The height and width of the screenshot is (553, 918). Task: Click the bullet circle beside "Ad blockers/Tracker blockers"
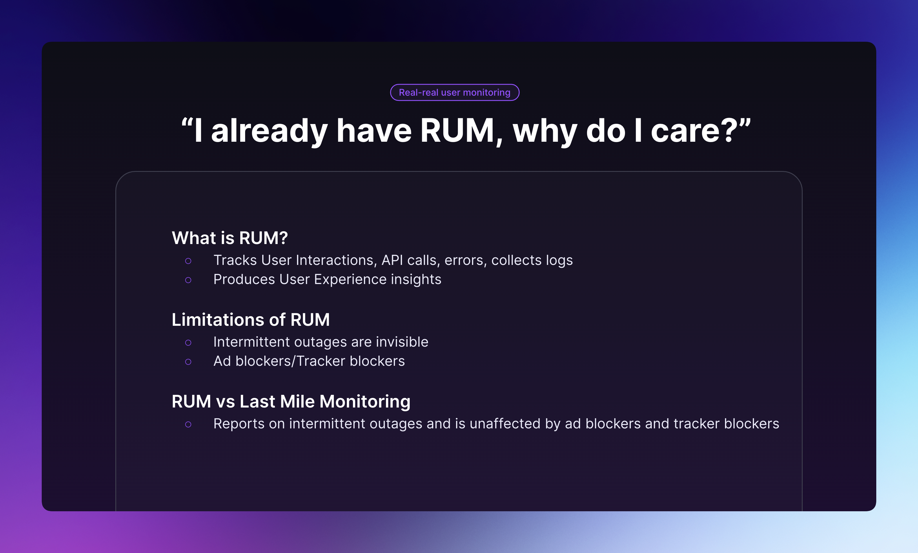click(x=189, y=361)
